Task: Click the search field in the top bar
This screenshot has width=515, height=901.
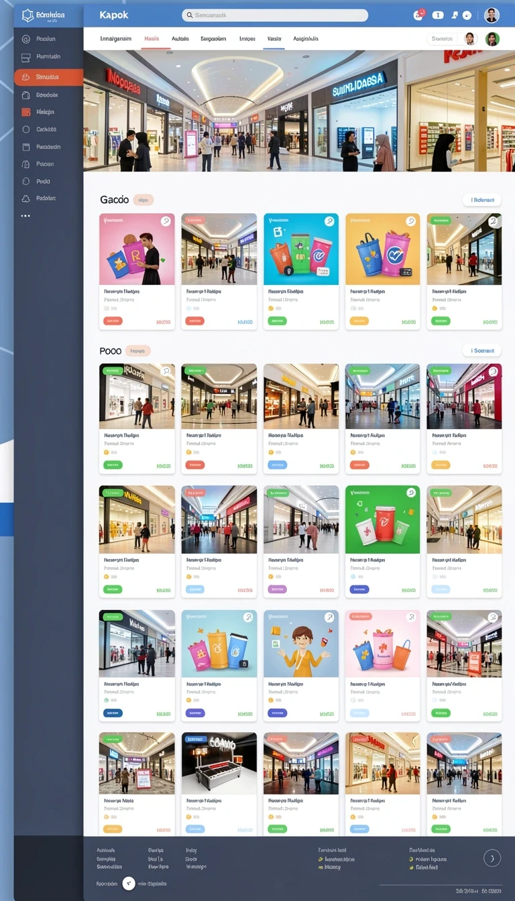Action: coord(275,15)
